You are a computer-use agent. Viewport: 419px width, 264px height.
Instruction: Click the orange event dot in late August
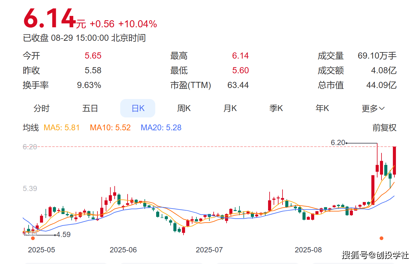[381, 238]
